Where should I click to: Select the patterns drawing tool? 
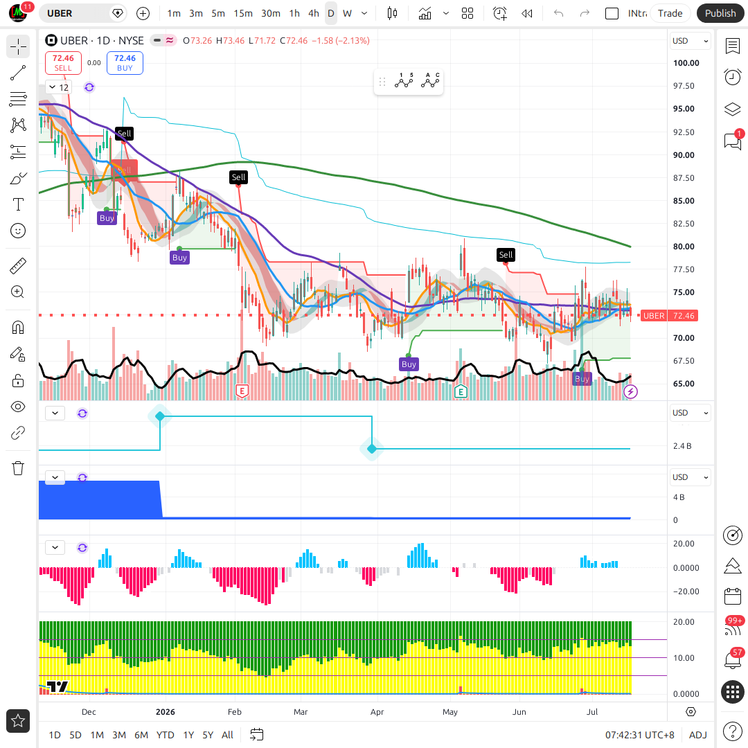pyautogui.click(x=18, y=125)
